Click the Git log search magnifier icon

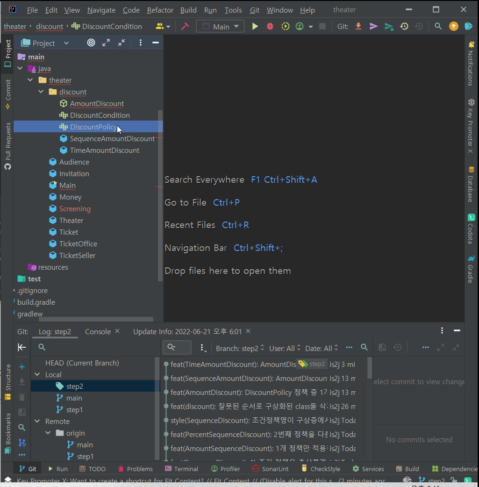364,347
